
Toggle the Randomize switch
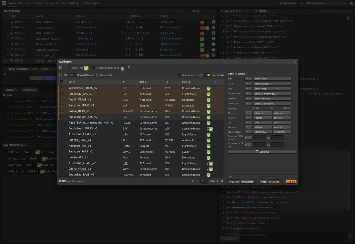point(207,75)
